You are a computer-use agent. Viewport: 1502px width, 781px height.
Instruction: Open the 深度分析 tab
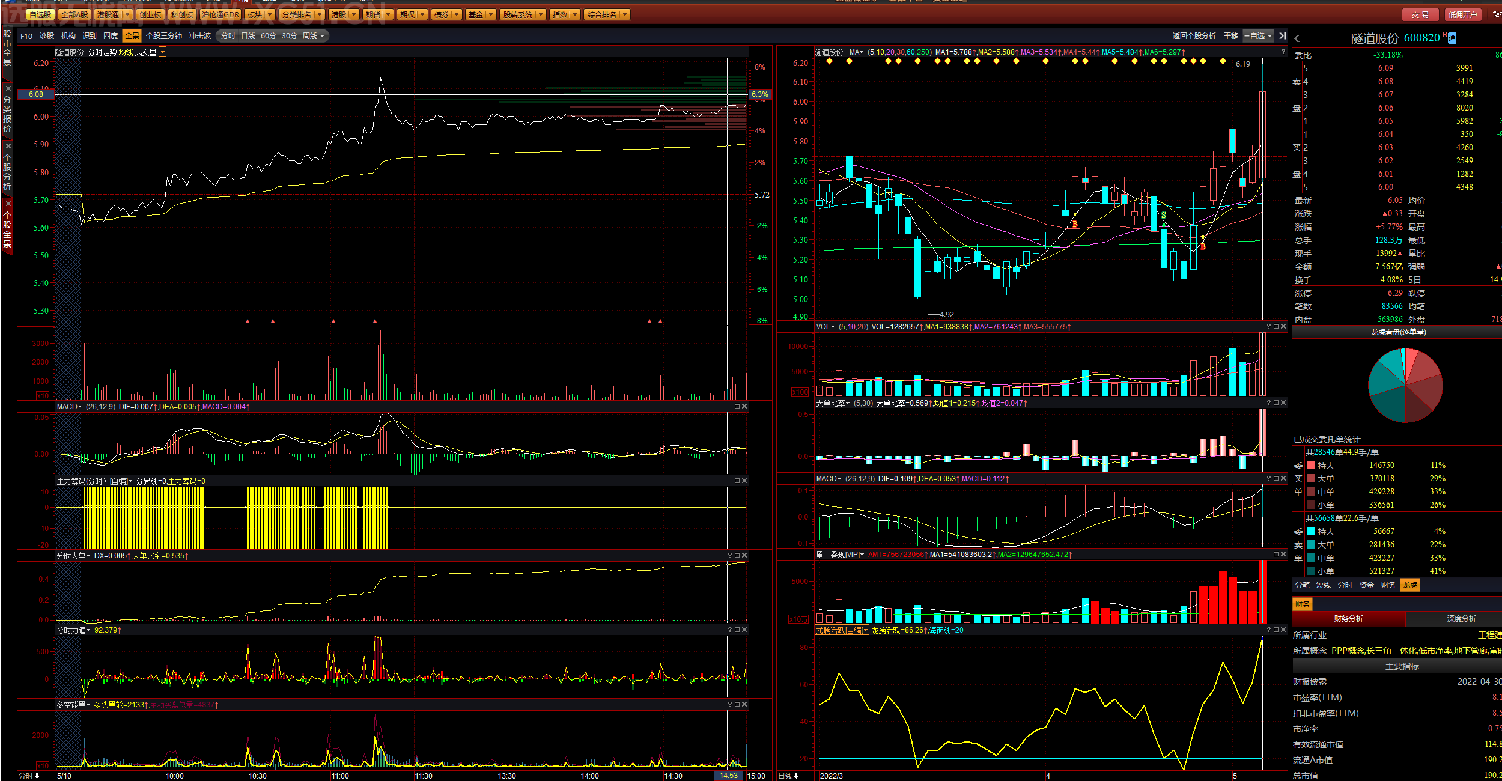click(1454, 619)
